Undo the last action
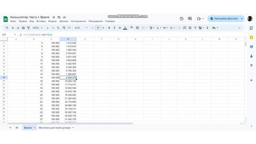This screenshot has width=256, height=144. [13, 28]
